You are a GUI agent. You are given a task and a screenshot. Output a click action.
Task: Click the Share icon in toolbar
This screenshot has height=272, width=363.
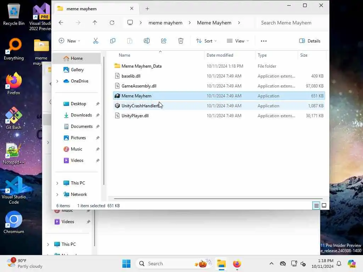coord(164,41)
